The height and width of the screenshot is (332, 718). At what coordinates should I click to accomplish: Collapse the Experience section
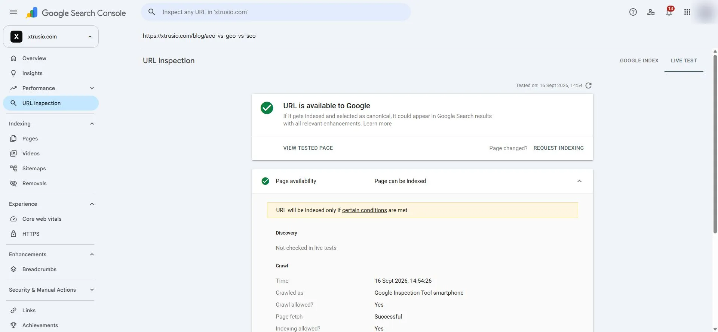click(x=92, y=204)
